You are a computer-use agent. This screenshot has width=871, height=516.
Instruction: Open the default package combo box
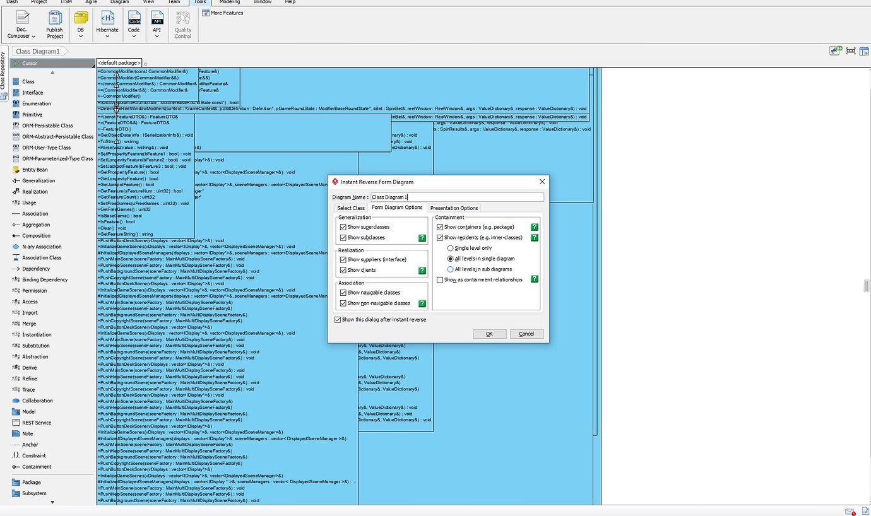click(119, 62)
